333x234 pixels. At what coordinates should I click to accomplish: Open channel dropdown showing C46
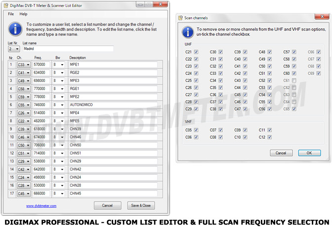[x=24, y=137]
